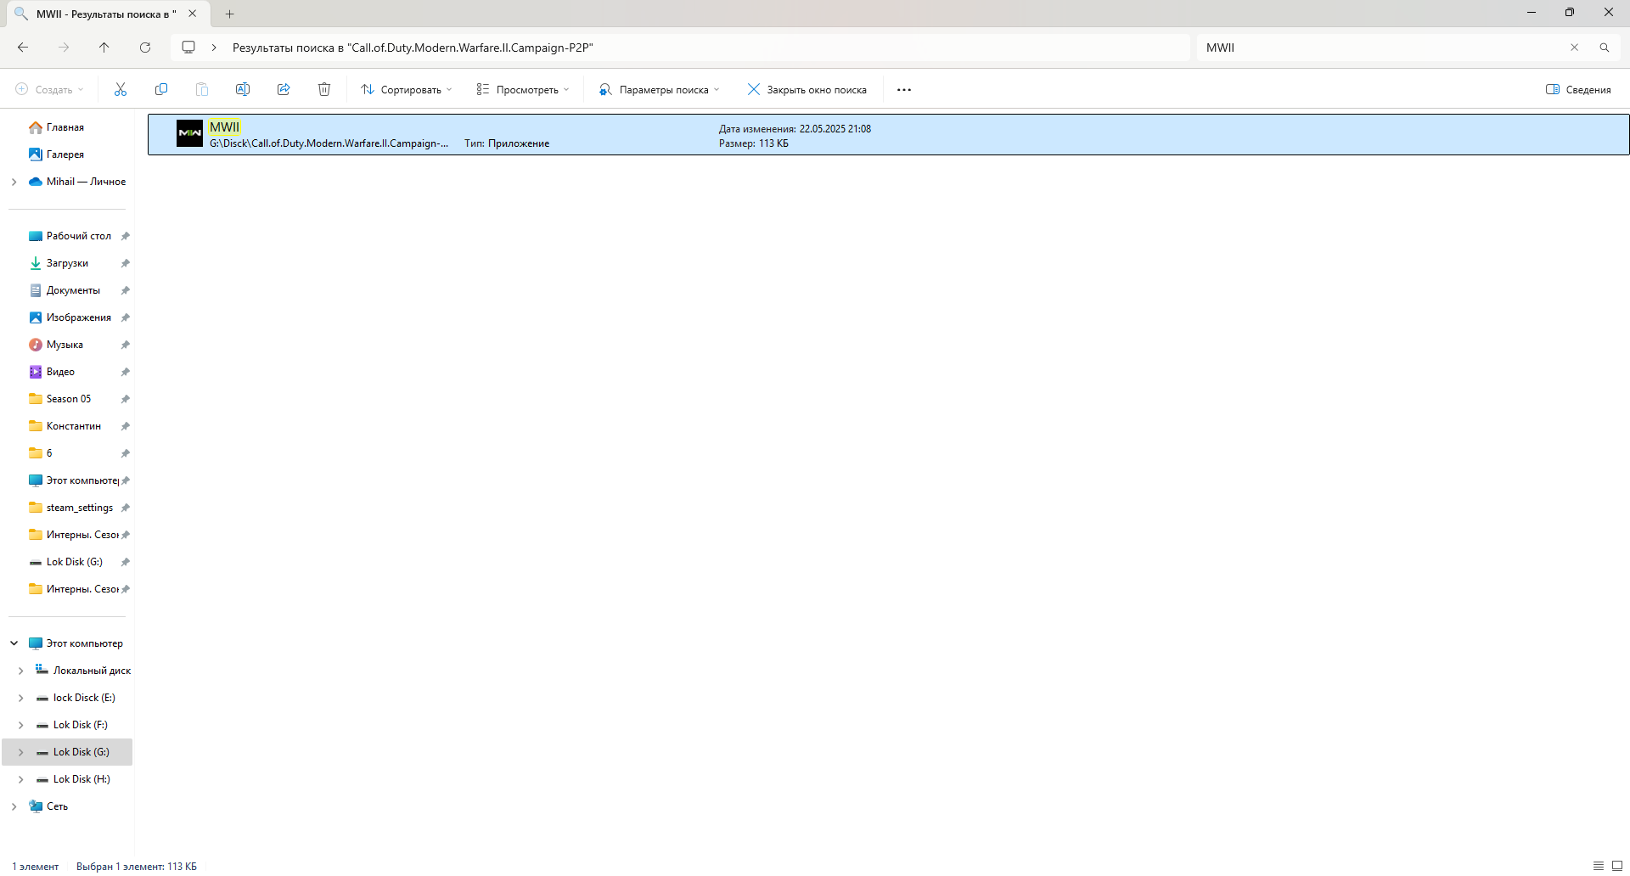Open the Создать dropdown
Screen dimensions: 1630x876
49,89
